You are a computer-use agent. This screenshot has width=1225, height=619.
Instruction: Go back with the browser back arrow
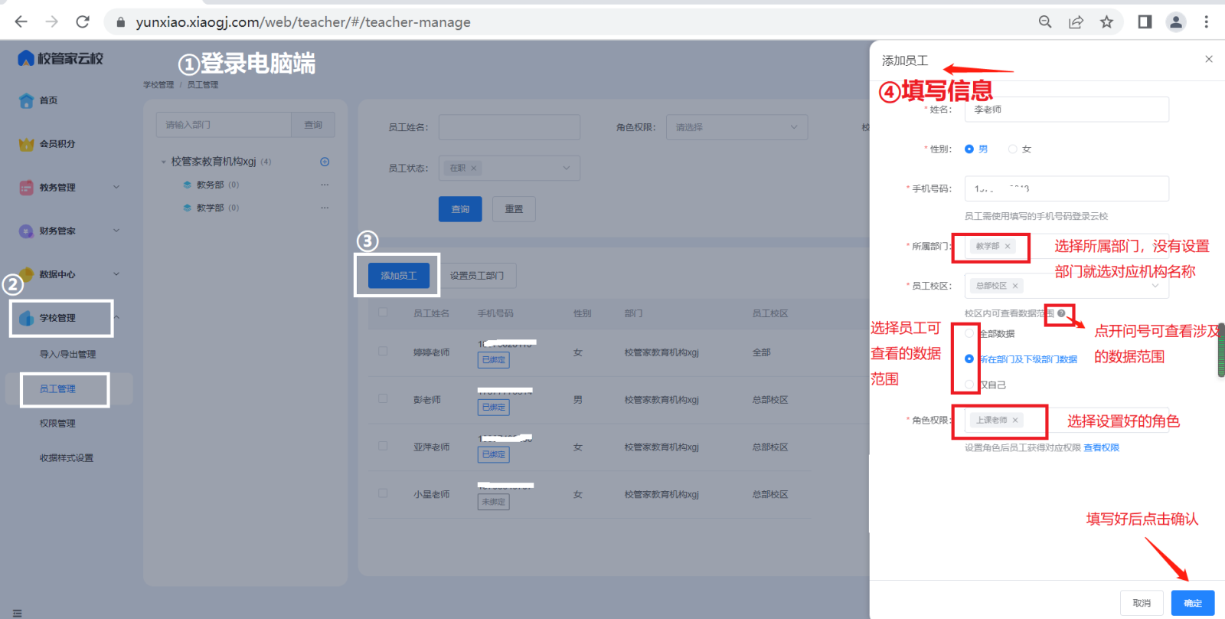pos(21,22)
